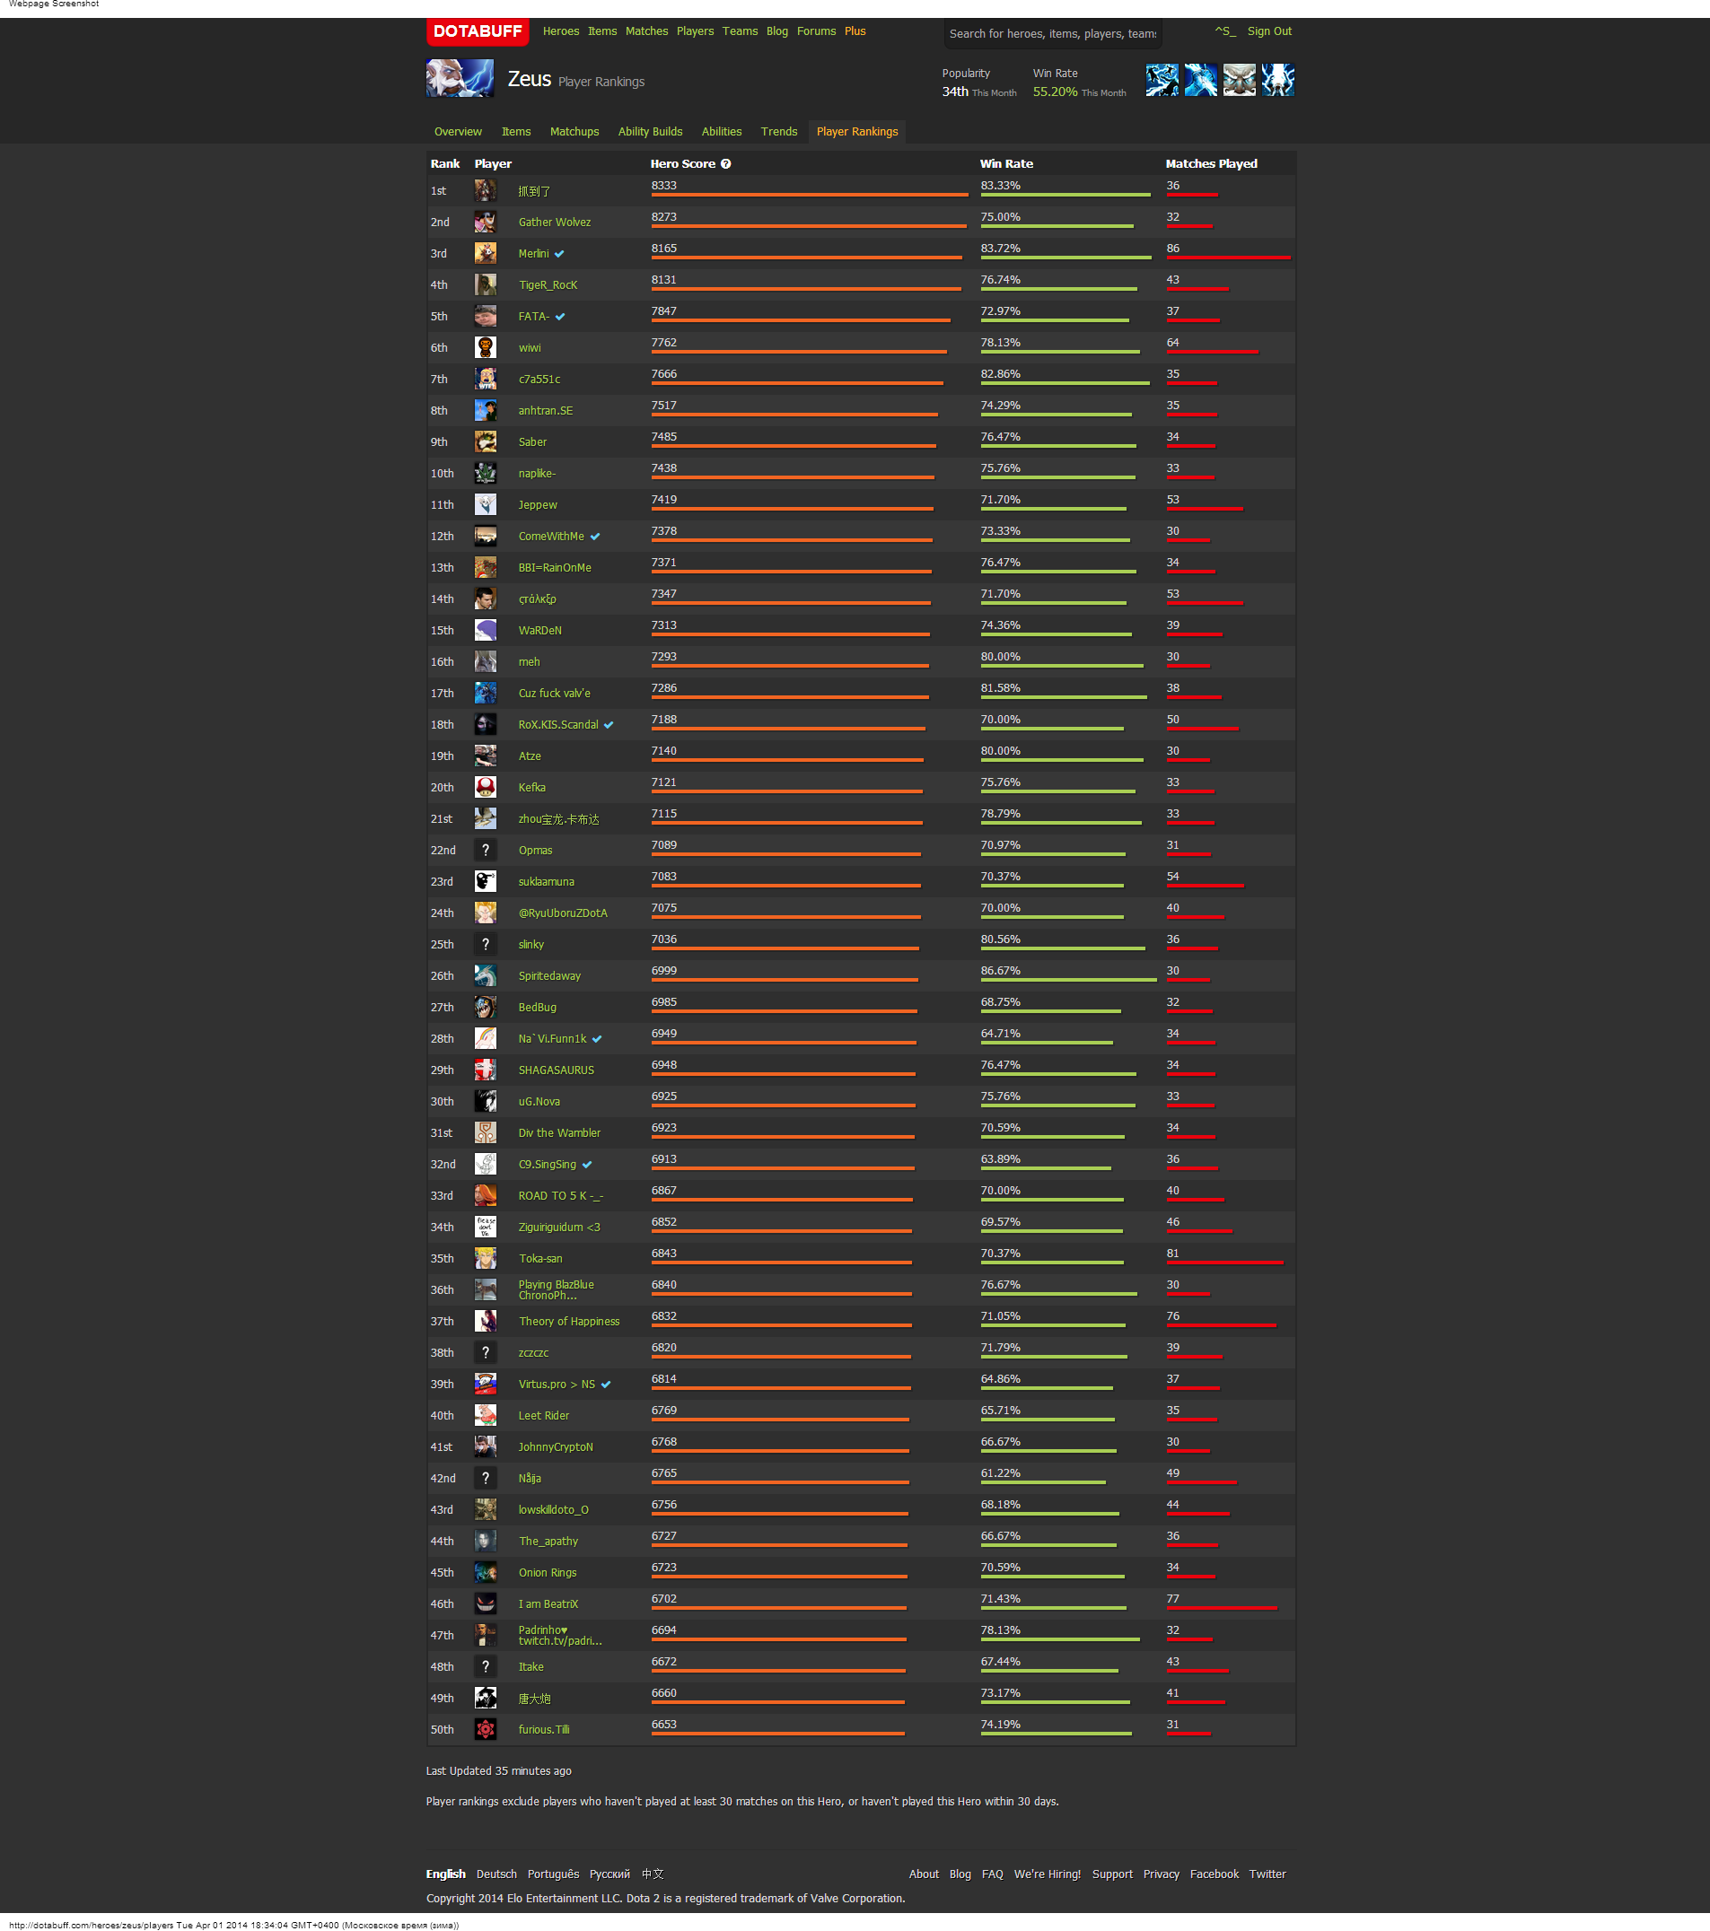Switch site language to Deutsch
The image size is (1710, 1931).
(496, 1874)
